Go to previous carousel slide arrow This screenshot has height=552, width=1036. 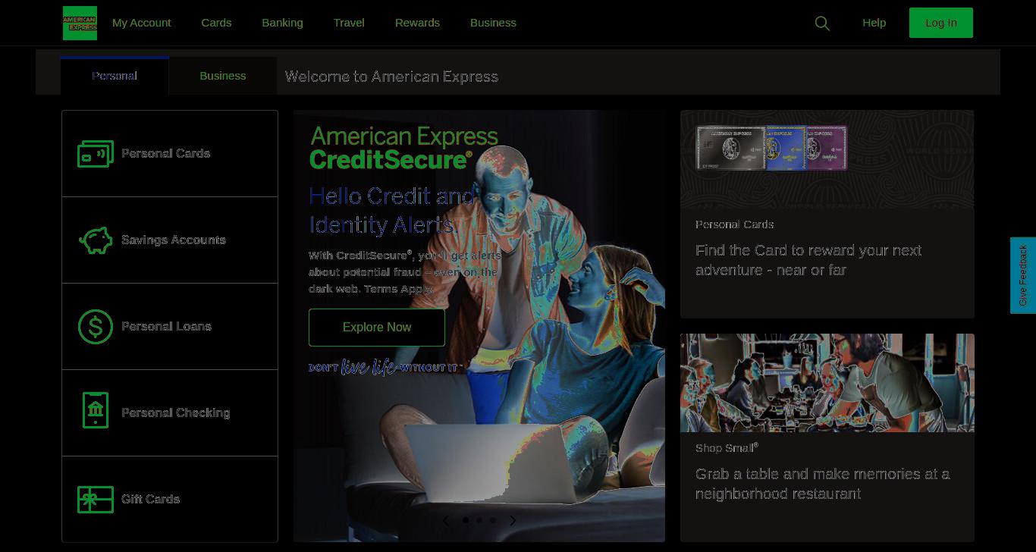(446, 520)
